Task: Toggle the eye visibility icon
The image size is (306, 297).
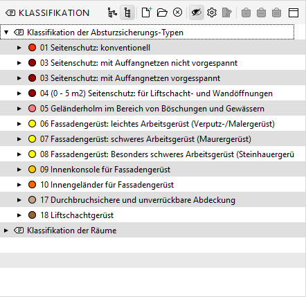Action: coord(197,12)
